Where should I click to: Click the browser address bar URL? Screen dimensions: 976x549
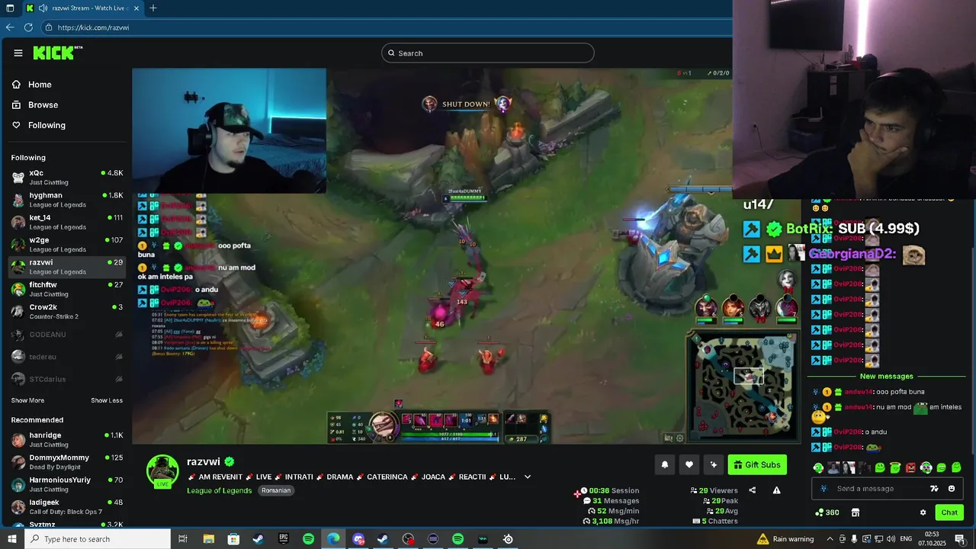[93, 27]
